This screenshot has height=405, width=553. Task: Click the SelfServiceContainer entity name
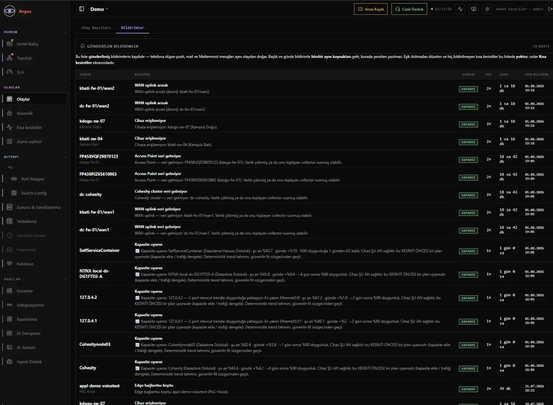pos(100,251)
